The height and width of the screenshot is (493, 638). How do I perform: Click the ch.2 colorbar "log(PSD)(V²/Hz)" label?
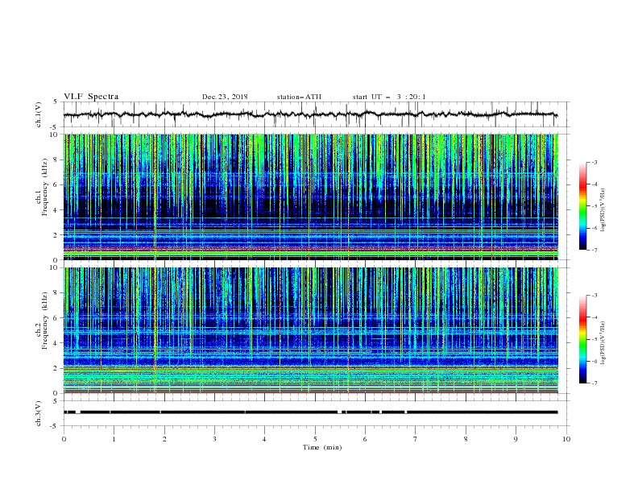tap(603, 343)
